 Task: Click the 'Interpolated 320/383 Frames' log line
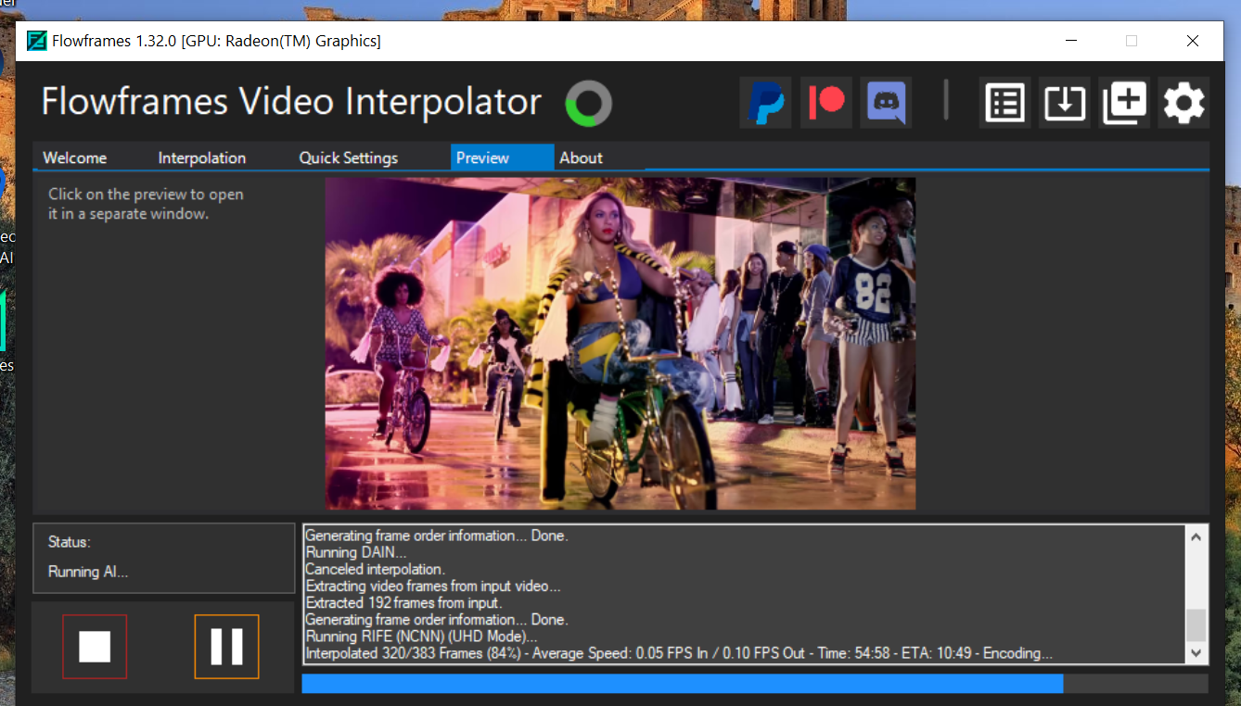click(x=679, y=653)
